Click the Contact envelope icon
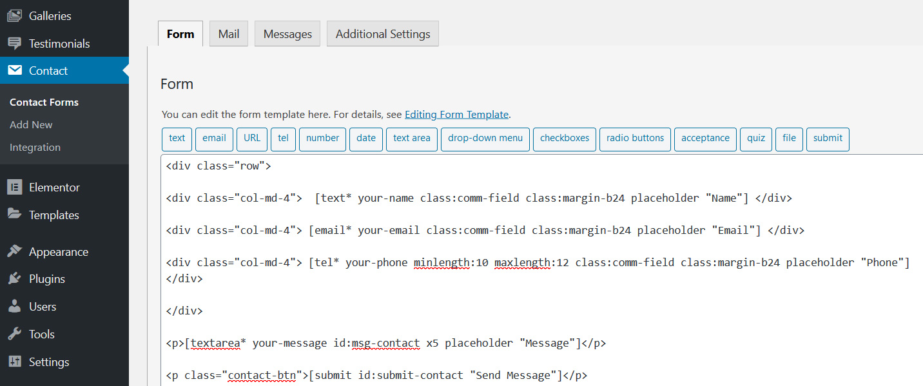The height and width of the screenshot is (386, 923). click(14, 71)
